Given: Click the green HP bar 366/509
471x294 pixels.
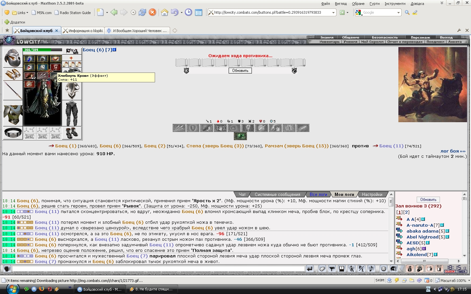Looking at the screenshot, I should [43, 50].
